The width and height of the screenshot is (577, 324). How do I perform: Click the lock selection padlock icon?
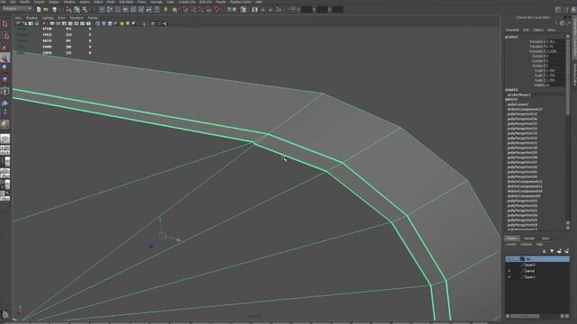[166, 10]
